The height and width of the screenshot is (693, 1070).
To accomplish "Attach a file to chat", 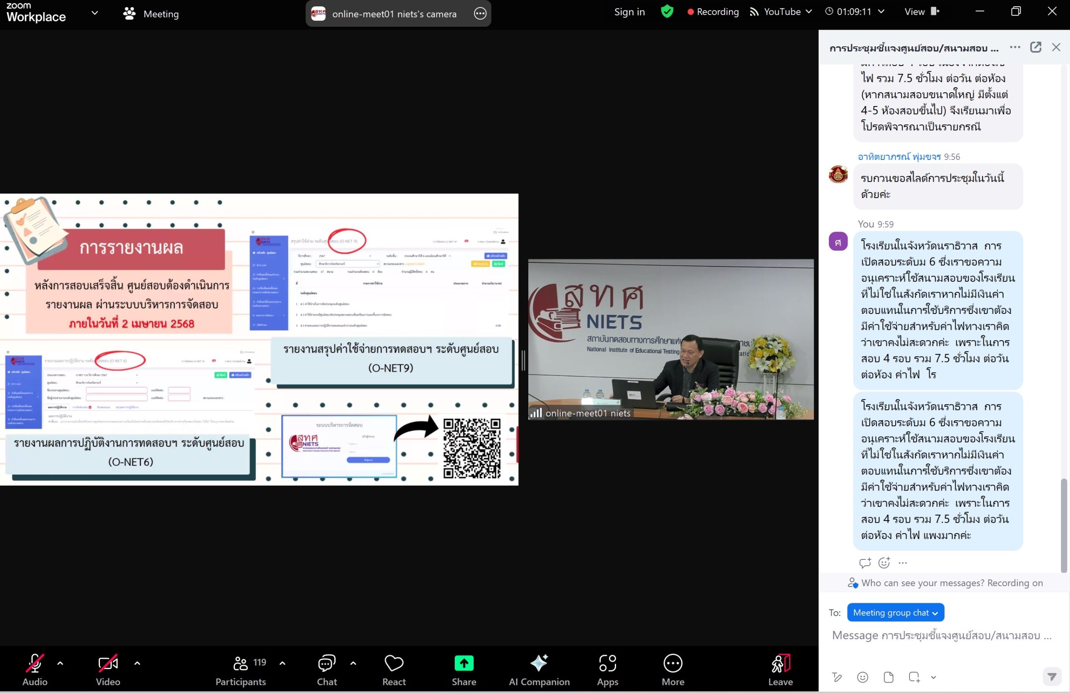I will tap(888, 677).
